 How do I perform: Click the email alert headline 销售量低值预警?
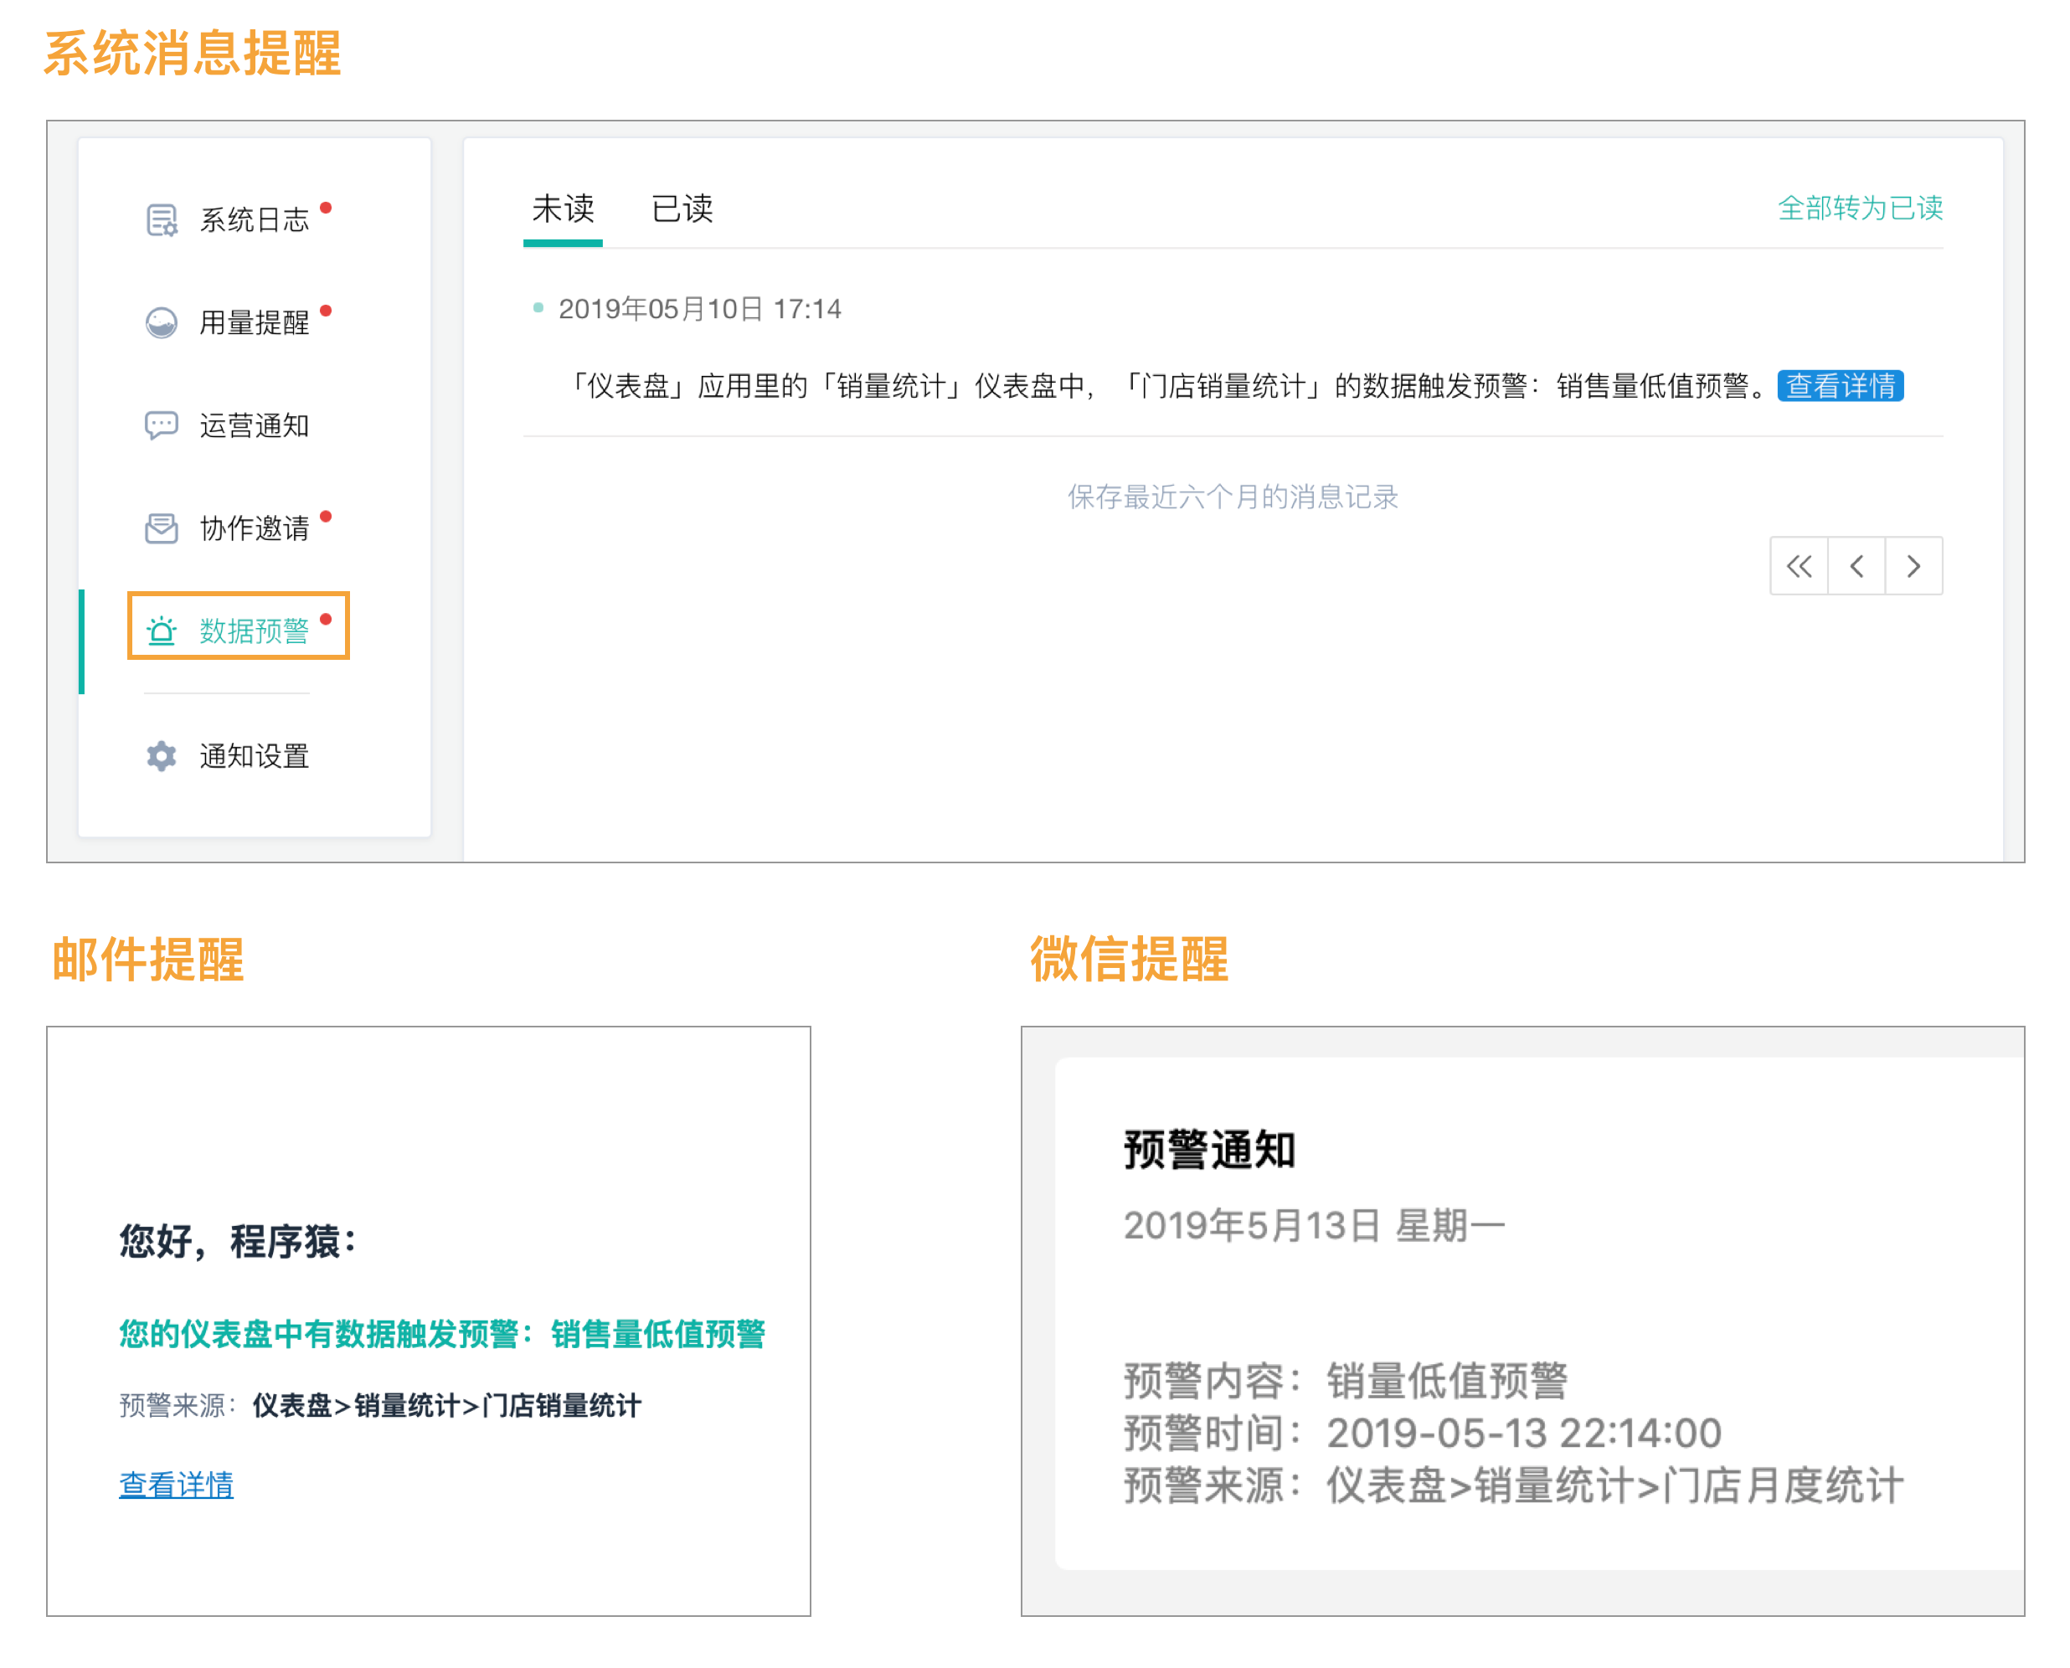click(442, 1334)
